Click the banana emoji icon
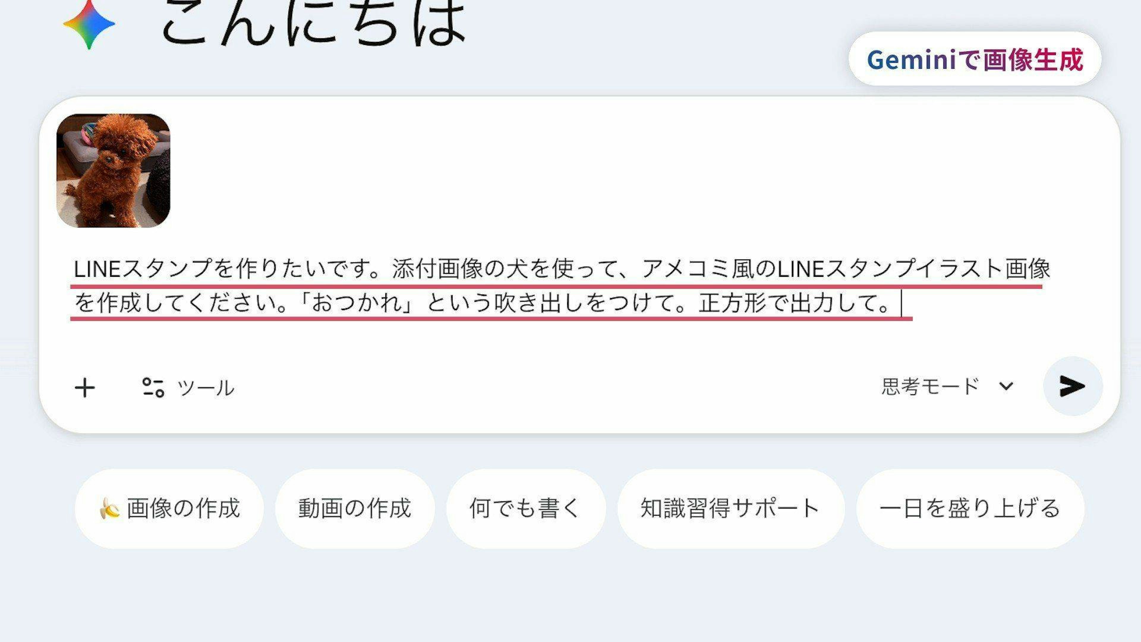The width and height of the screenshot is (1141, 642). [109, 508]
